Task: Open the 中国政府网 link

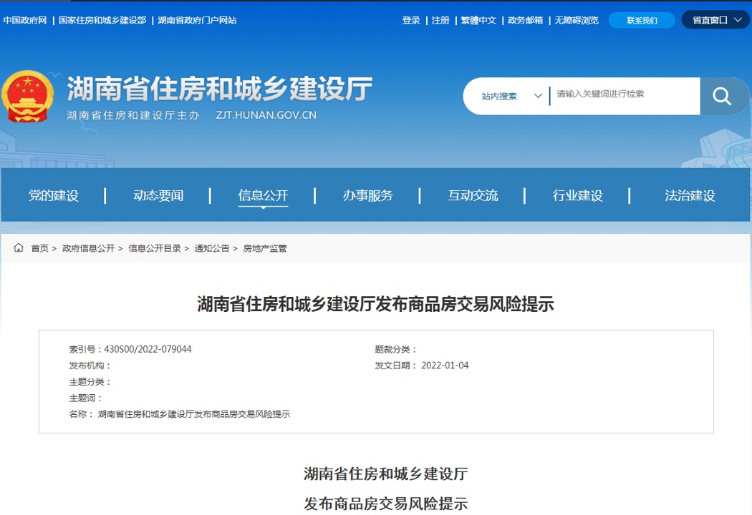Action: point(25,21)
